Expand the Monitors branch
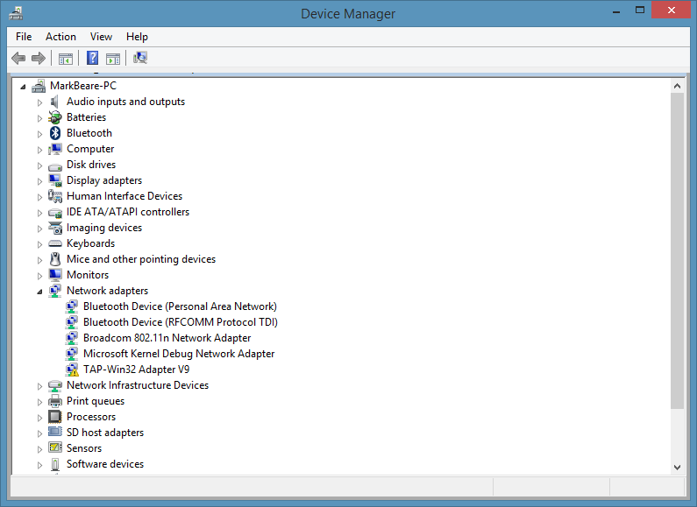 (x=39, y=276)
